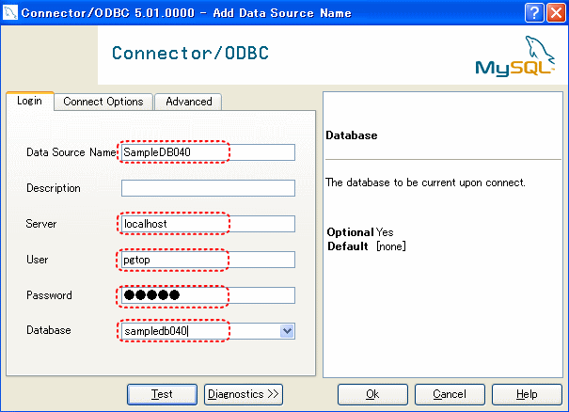Click the User label
This screenshot has height=412, width=569.
[x=37, y=260]
